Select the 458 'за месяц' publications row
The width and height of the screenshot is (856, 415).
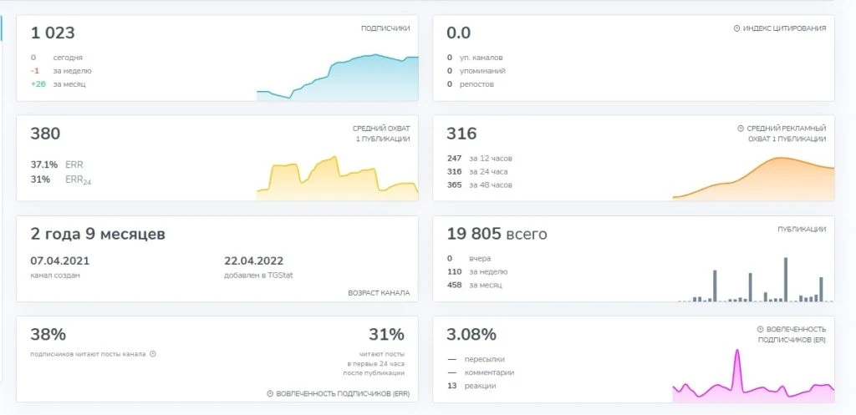point(475,286)
